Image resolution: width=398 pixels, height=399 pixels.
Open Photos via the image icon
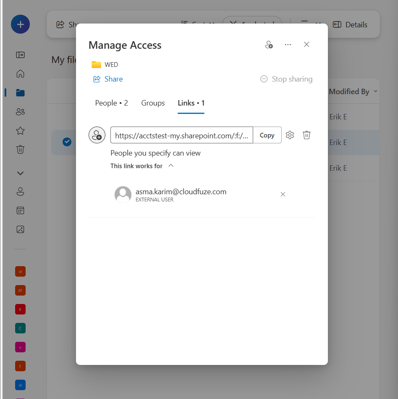20,229
